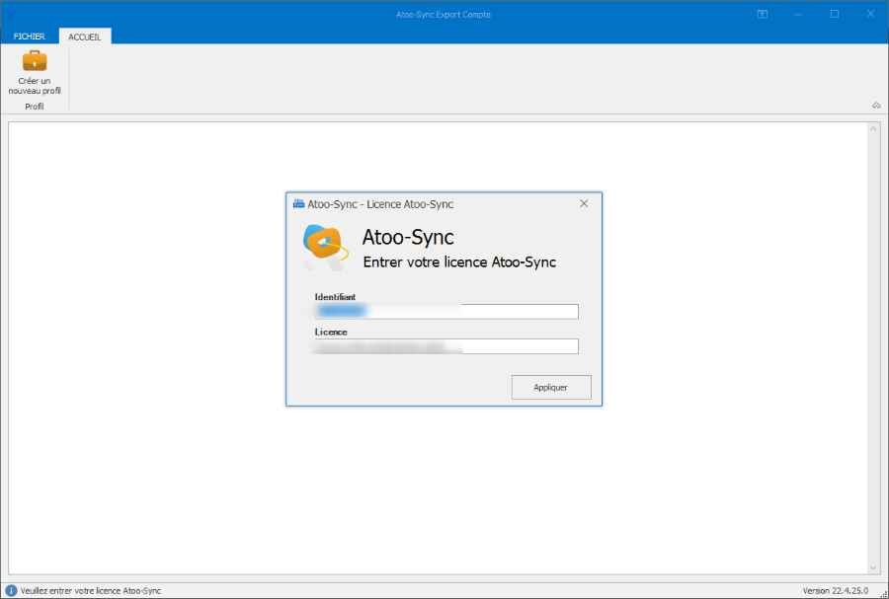Click the Atoo-Sync logo in the dialog
Screen dimensions: 889x599
[325, 248]
